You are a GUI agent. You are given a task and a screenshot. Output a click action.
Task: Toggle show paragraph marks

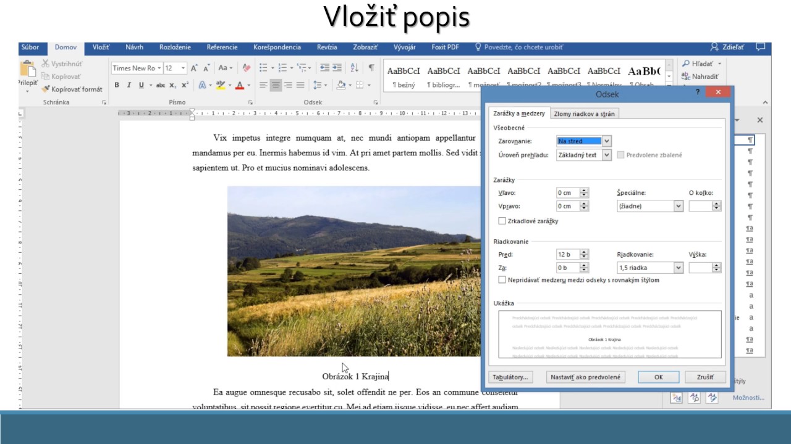[x=371, y=68]
